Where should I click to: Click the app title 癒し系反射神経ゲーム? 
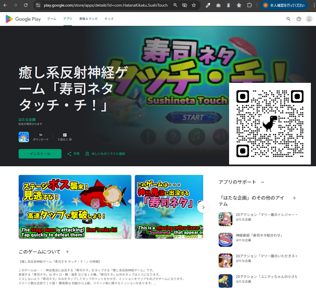point(73,88)
